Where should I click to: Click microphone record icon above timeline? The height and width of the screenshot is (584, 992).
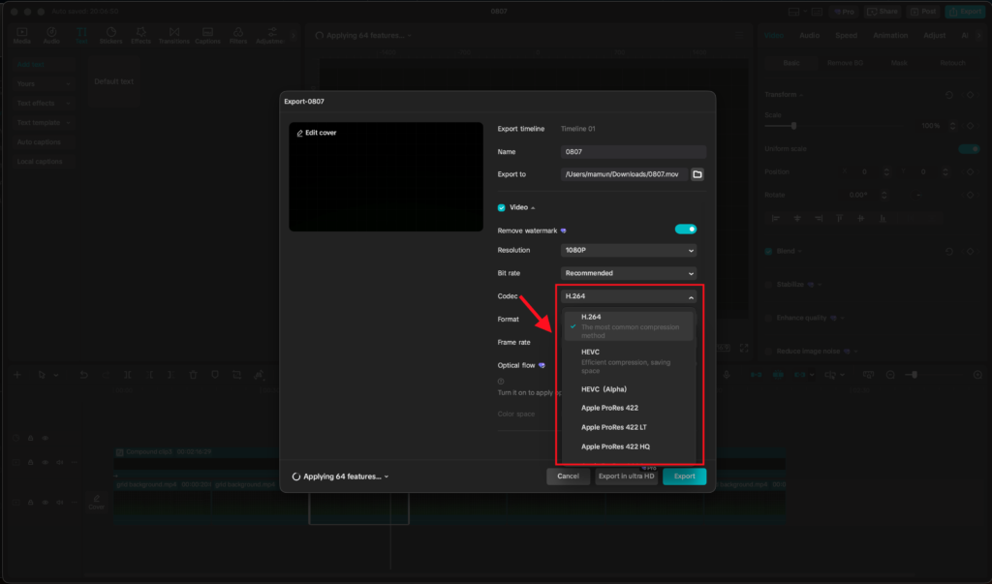727,375
